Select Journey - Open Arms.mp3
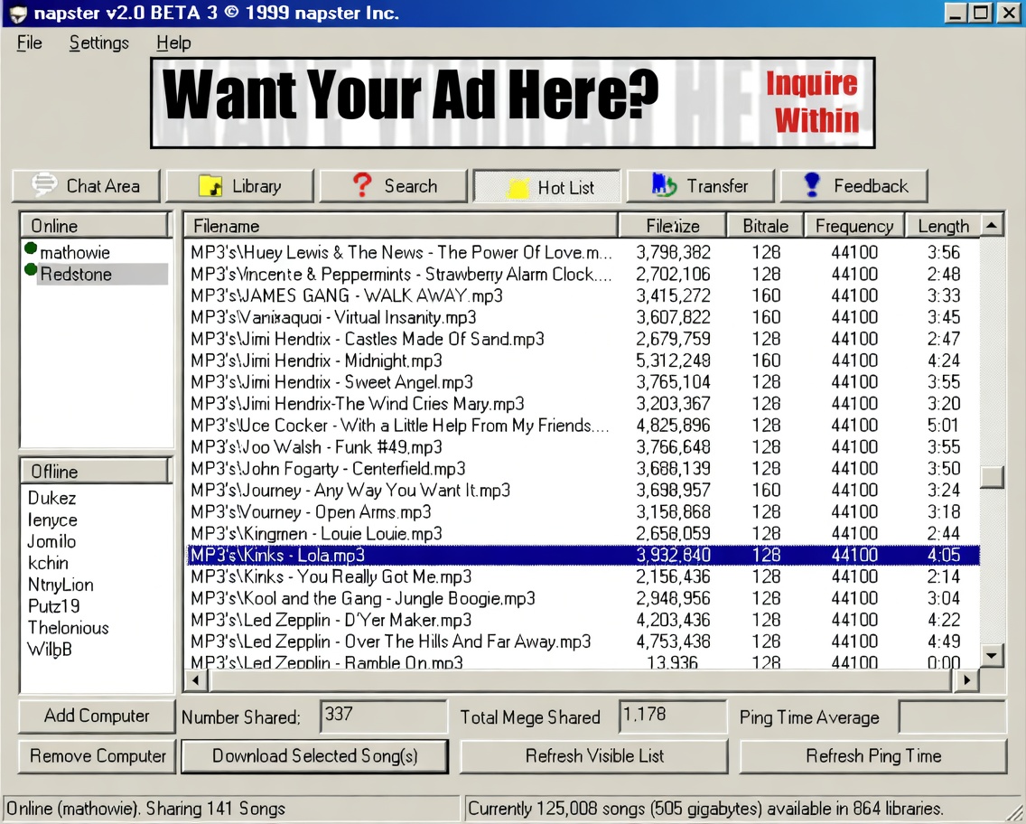This screenshot has height=824, width=1026. [583, 511]
